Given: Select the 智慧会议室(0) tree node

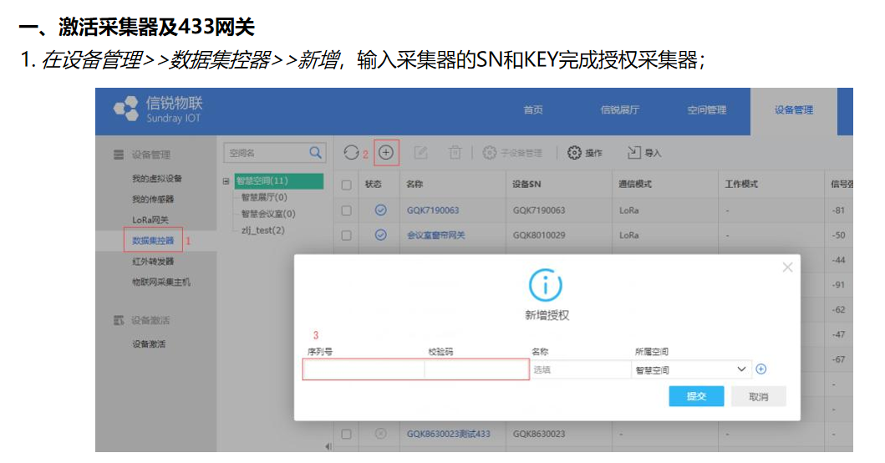Looking at the screenshot, I should [x=268, y=213].
